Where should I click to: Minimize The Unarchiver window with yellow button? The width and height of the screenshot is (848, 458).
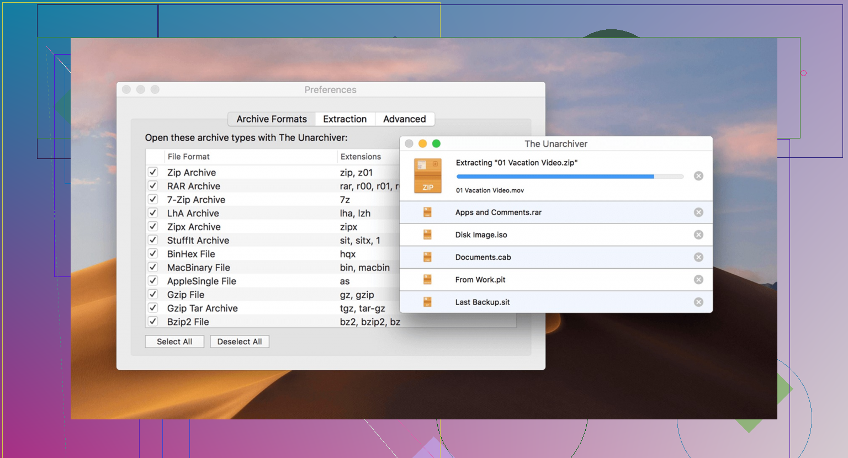pyautogui.click(x=423, y=143)
